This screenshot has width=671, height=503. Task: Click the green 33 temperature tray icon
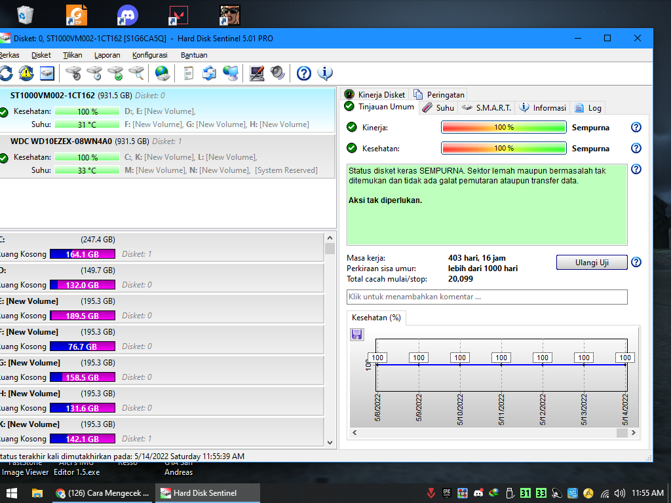pyautogui.click(x=541, y=493)
